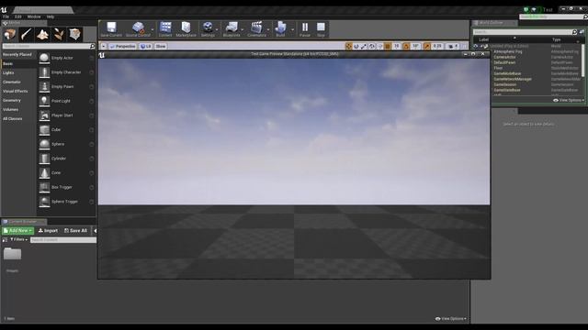Open the Filters dropdown in Content Browser
The height and width of the screenshot is (330, 588).
(18, 239)
